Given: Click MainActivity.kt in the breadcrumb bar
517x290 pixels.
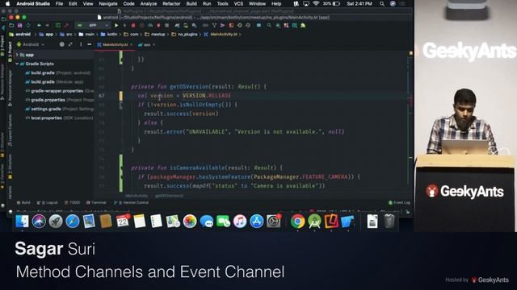Looking at the screenshot, I should coord(221,34).
